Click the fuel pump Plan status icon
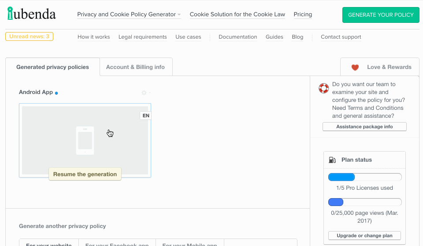Screen dimensions: 423x246 [332, 160]
